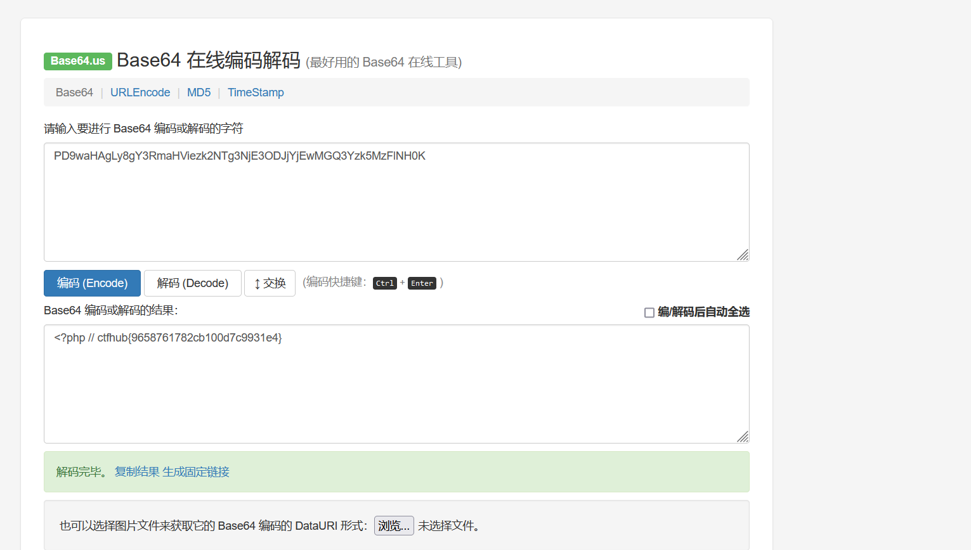This screenshot has width=971, height=550.
Task: Click the Enter shortcut key badge
Action: coord(421,283)
